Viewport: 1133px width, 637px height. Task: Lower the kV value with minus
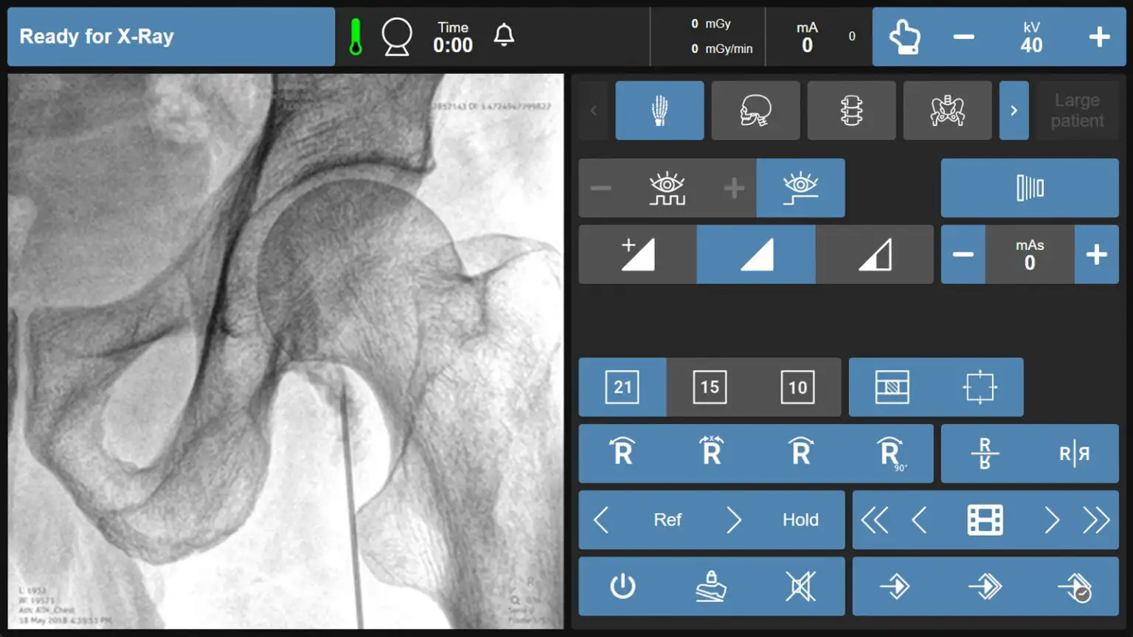tap(963, 37)
